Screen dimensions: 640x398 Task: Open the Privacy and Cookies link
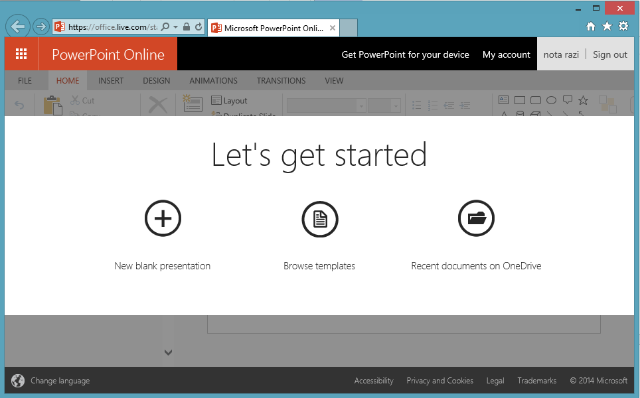click(x=440, y=381)
